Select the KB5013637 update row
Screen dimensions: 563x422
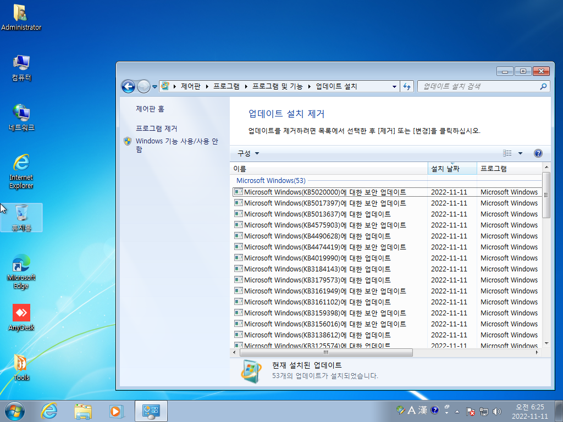387,214
